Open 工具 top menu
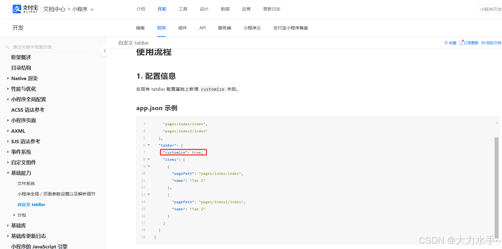This screenshot has height=249, width=502. 183,9
